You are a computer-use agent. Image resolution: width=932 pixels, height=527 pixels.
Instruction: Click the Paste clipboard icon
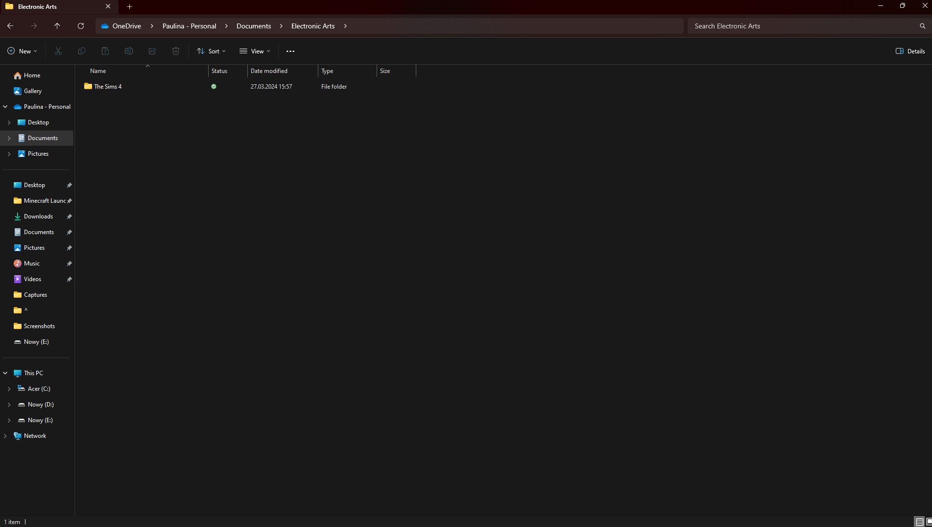point(105,51)
